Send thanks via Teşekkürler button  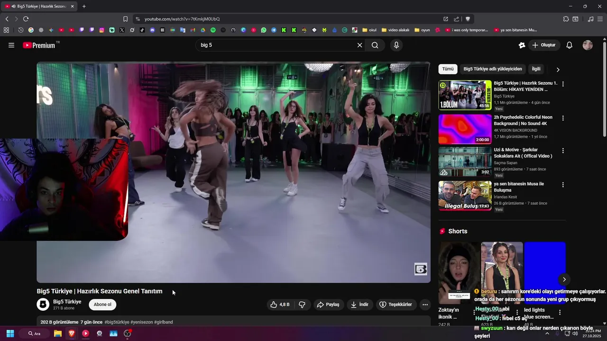pyautogui.click(x=395, y=305)
